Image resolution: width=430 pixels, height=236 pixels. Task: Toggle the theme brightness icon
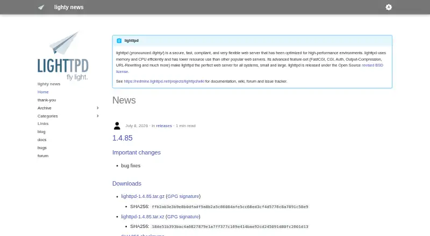tap(389, 7)
